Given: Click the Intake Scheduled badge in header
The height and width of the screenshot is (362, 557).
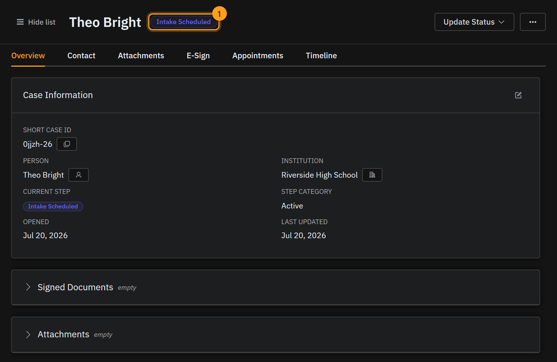Looking at the screenshot, I should 184,22.
